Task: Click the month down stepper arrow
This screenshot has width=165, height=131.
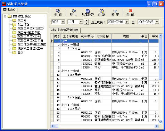Action: click(x=86, y=23)
